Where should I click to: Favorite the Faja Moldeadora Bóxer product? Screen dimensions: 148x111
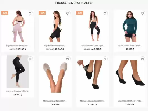pyautogui.click(x=67, y=14)
